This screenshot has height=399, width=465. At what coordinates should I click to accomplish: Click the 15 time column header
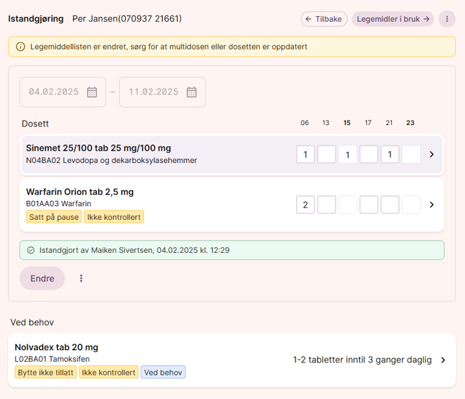[347, 123]
